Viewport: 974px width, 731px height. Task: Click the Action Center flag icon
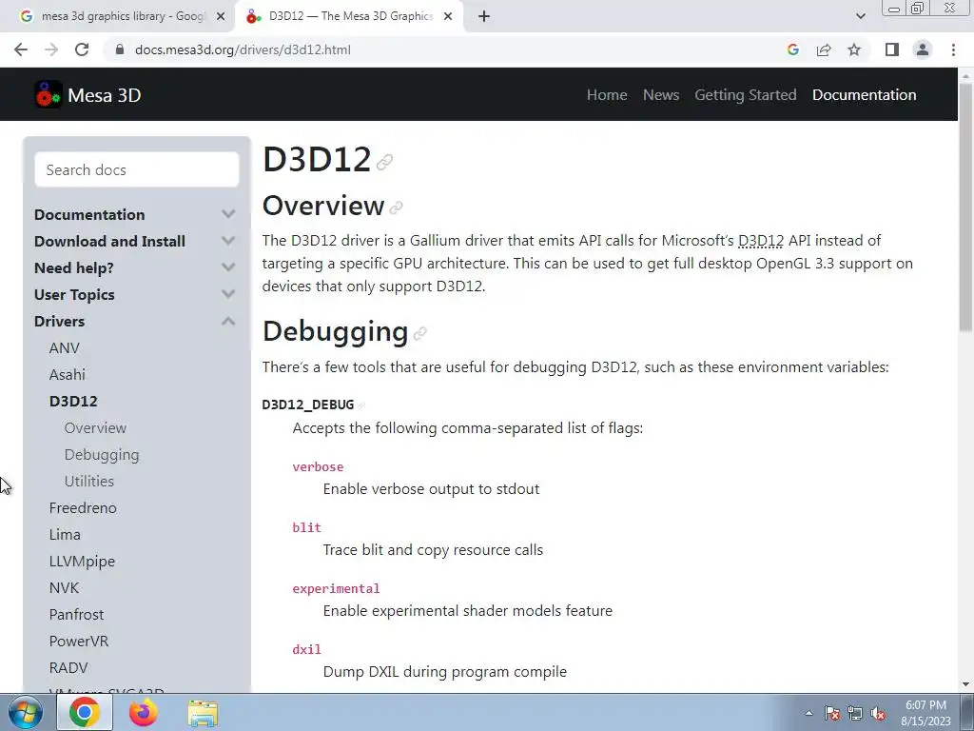pyautogui.click(x=832, y=713)
